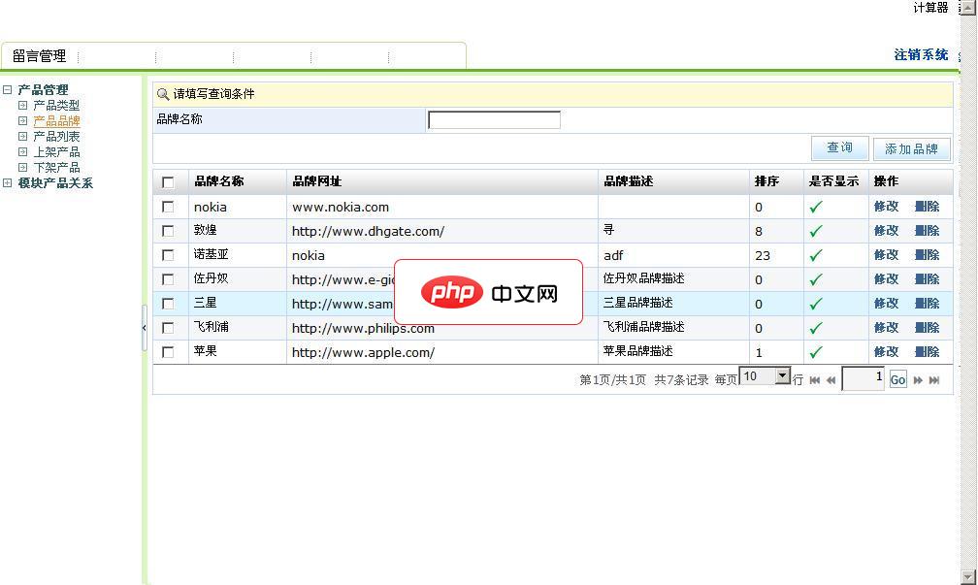
Task: Collapse the 产品管理 tree node
Action: click(8, 90)
